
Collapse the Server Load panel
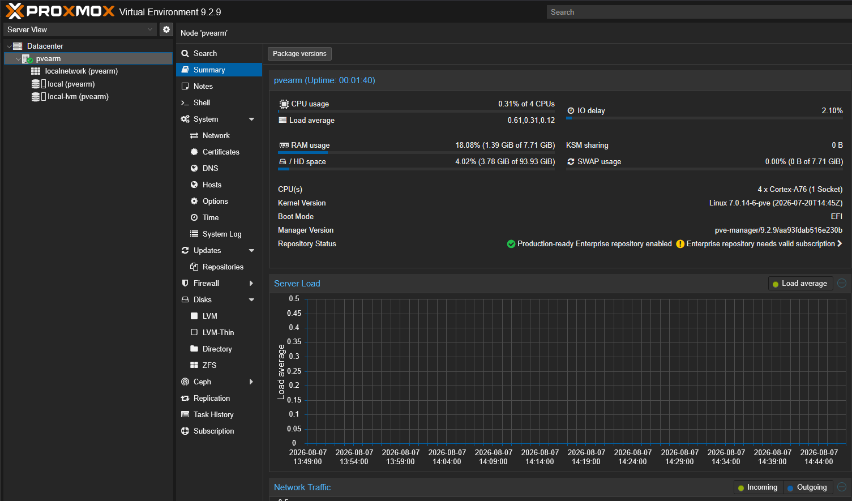click(842, 283)
